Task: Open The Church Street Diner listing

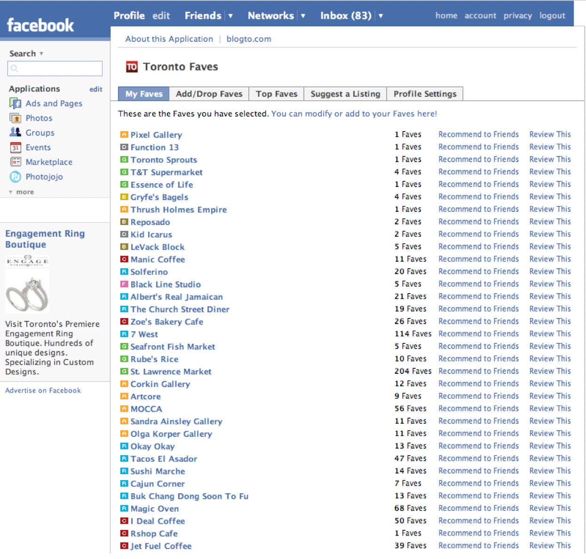Action: 180,309
